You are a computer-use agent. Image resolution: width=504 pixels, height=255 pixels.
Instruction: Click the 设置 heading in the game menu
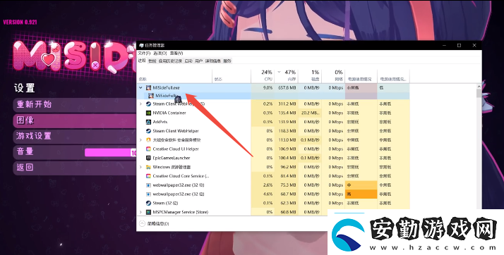[x=24, y=88]
